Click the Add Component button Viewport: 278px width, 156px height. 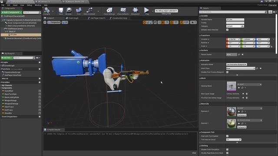12,13
